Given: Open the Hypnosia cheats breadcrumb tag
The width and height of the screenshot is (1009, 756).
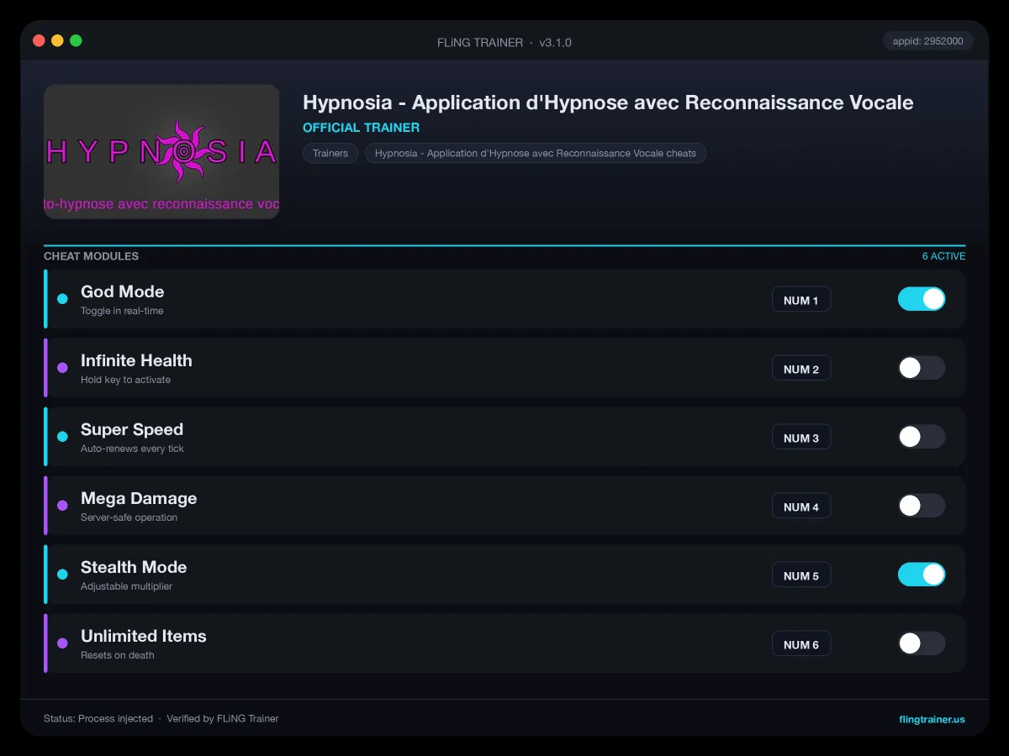Looking at the screenshot, I should point(536,154).
